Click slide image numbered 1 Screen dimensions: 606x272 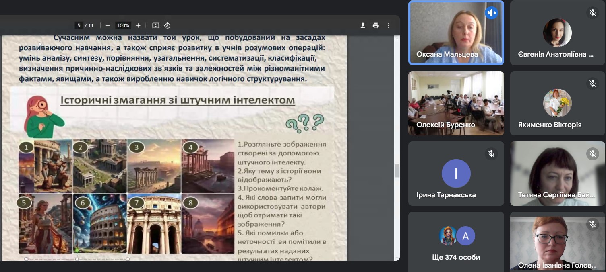pos(46,166)
